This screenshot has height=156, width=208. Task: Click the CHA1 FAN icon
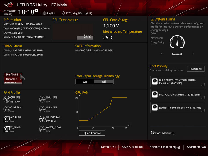point(42,99)
